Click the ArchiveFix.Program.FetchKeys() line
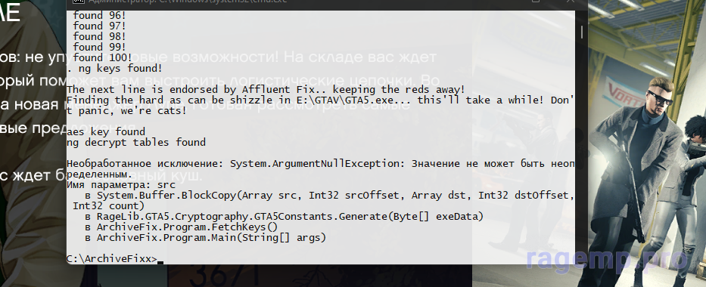The image size is (706, 287). (x=182, y=227)
